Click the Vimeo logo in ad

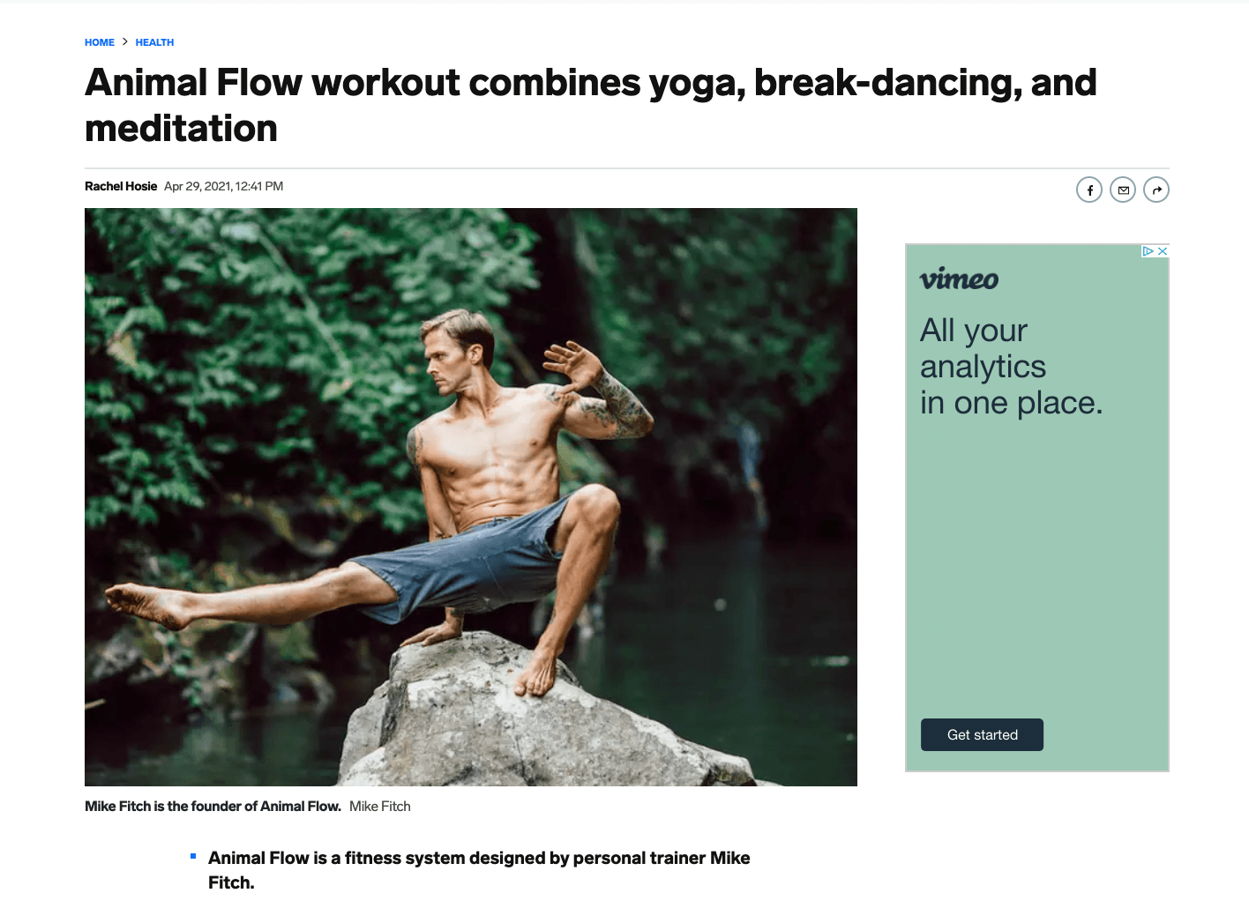(x=959, y=279)
